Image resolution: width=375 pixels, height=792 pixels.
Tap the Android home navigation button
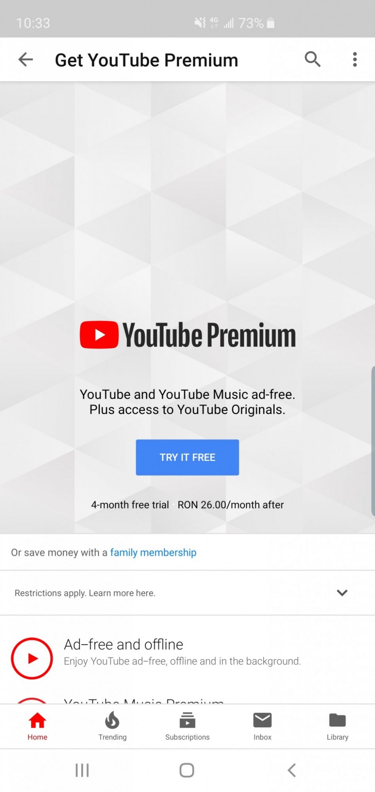point(187,770)
